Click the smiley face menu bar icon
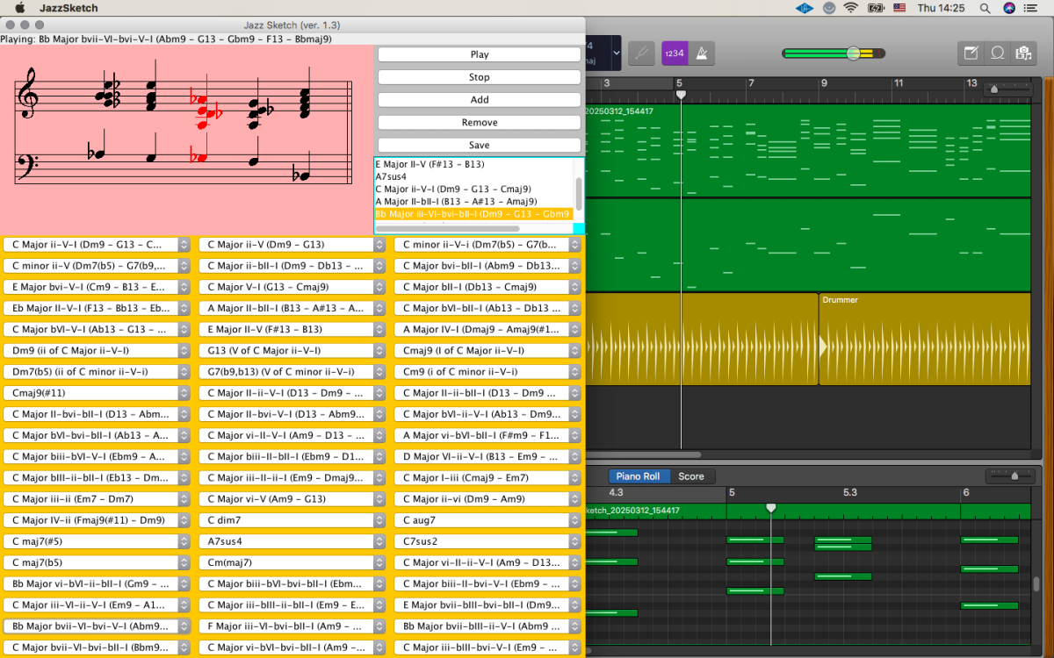 pos(829,8)
